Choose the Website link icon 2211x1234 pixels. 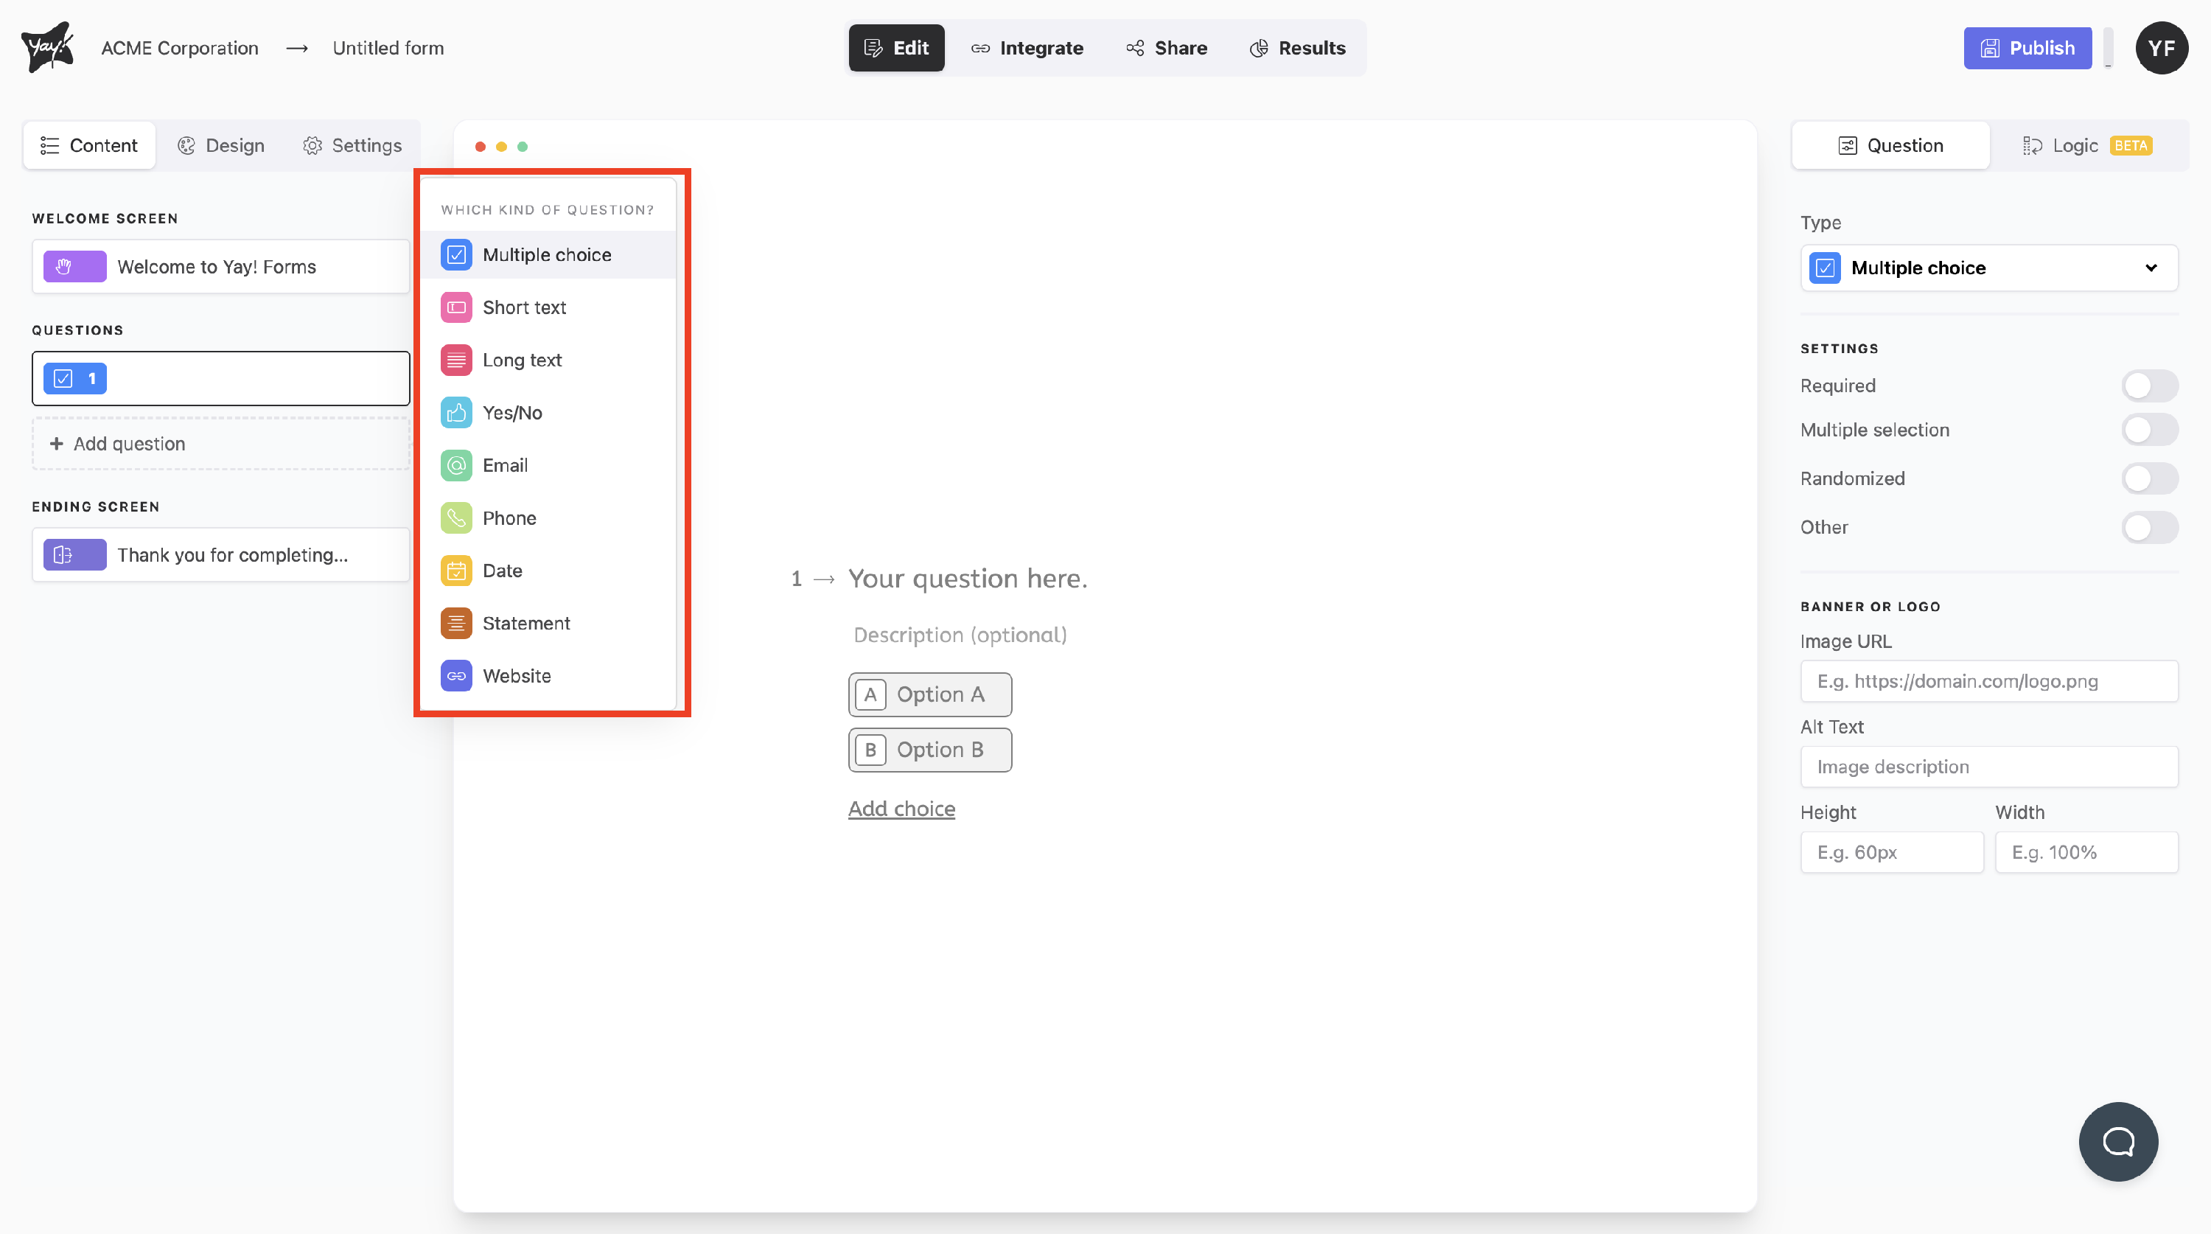[x=455, y=676]
